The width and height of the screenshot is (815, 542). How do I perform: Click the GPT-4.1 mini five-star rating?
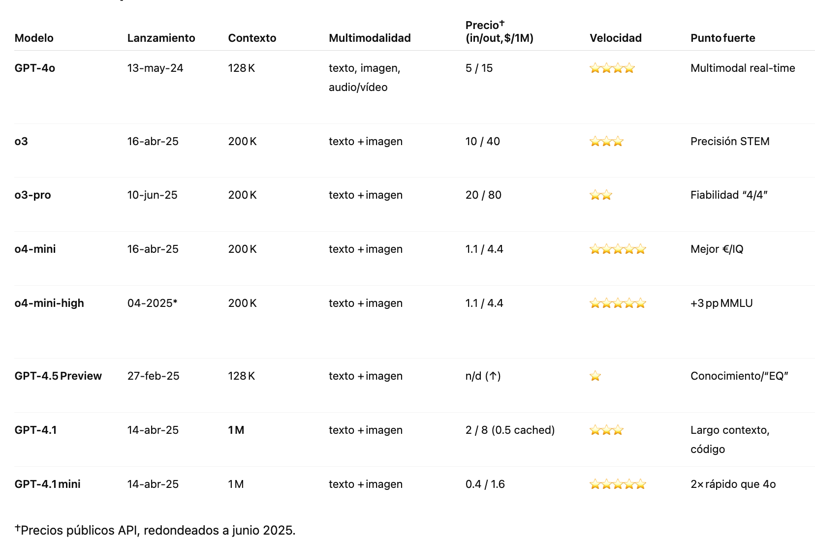click(618, 484)
